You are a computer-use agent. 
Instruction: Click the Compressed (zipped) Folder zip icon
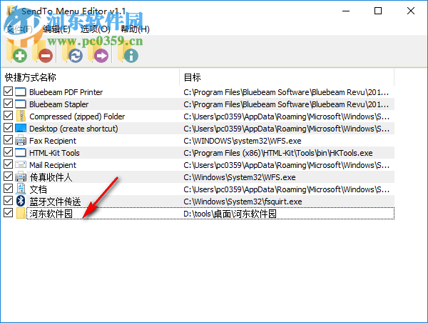(x=21, y=116)
